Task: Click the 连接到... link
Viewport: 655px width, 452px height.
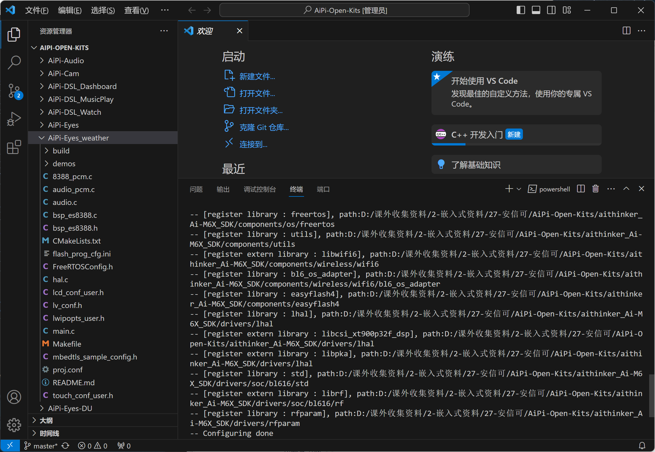Action: (253, 144)
